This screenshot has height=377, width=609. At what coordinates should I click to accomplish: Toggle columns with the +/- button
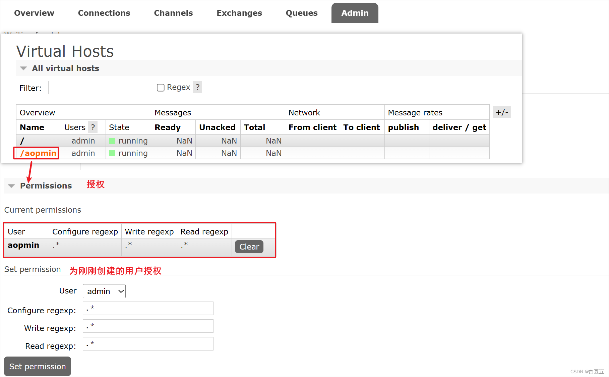(502, 112)
